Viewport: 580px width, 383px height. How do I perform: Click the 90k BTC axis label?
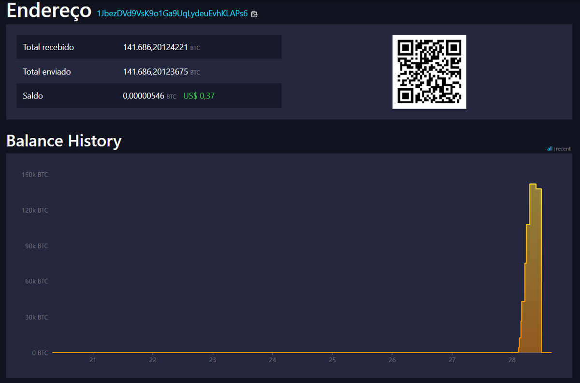pyautogui.click(x=36, y=246)
